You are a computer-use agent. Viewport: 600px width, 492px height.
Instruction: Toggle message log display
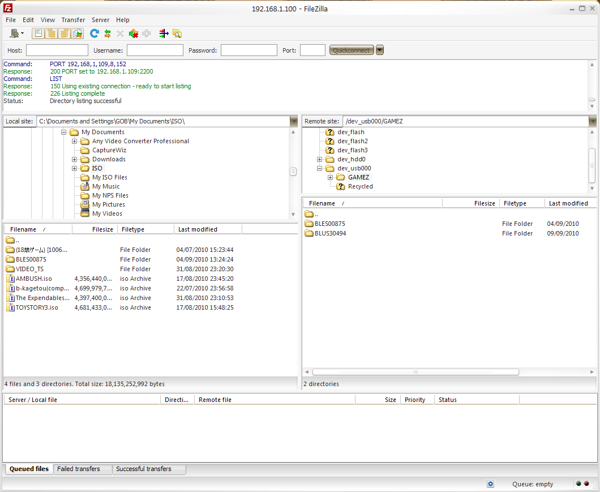38,34
